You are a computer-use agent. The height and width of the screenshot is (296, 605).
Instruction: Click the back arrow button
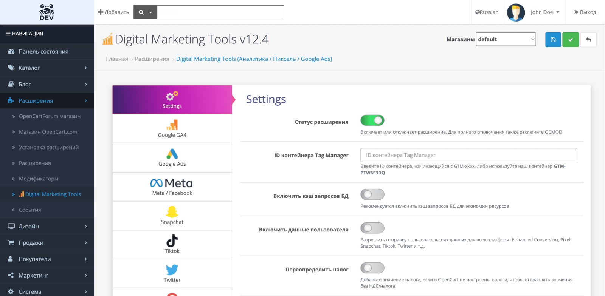[x=588, y=40]
